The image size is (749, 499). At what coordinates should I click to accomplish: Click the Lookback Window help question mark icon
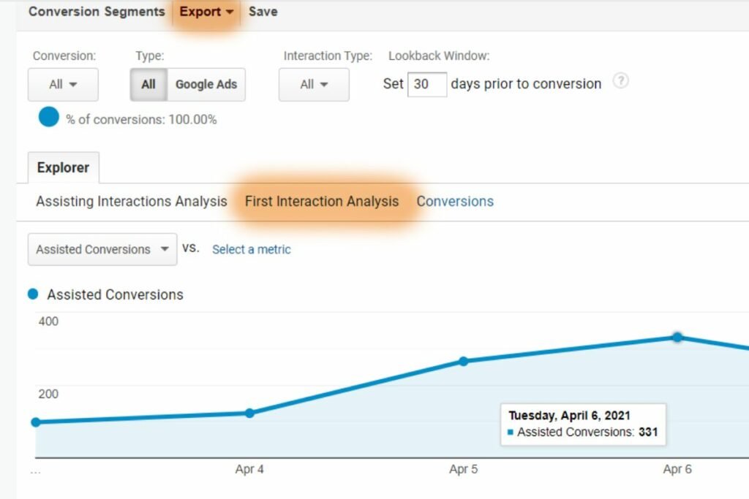point(620,82)
